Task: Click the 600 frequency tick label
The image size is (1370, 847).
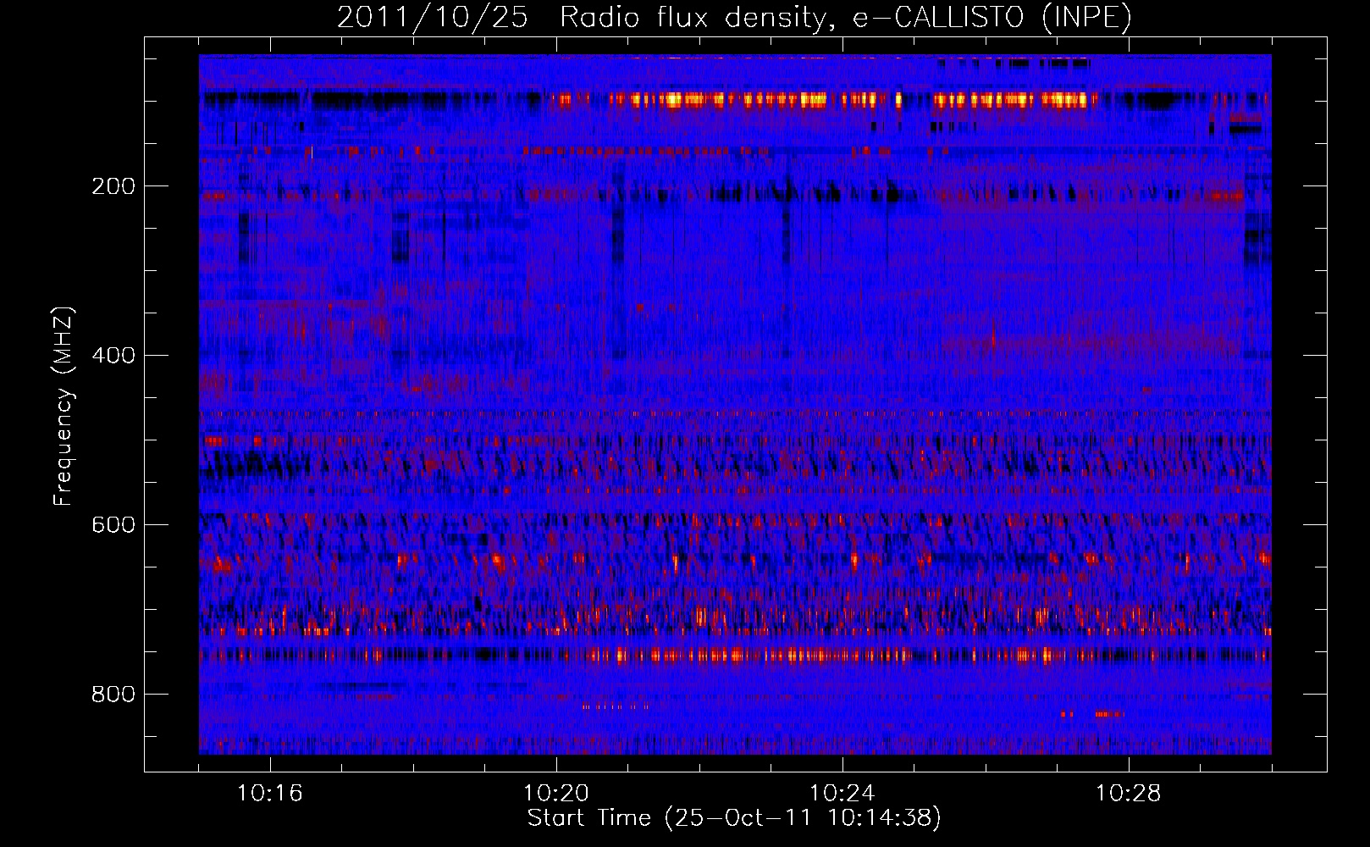Action: tap(113, 525)
